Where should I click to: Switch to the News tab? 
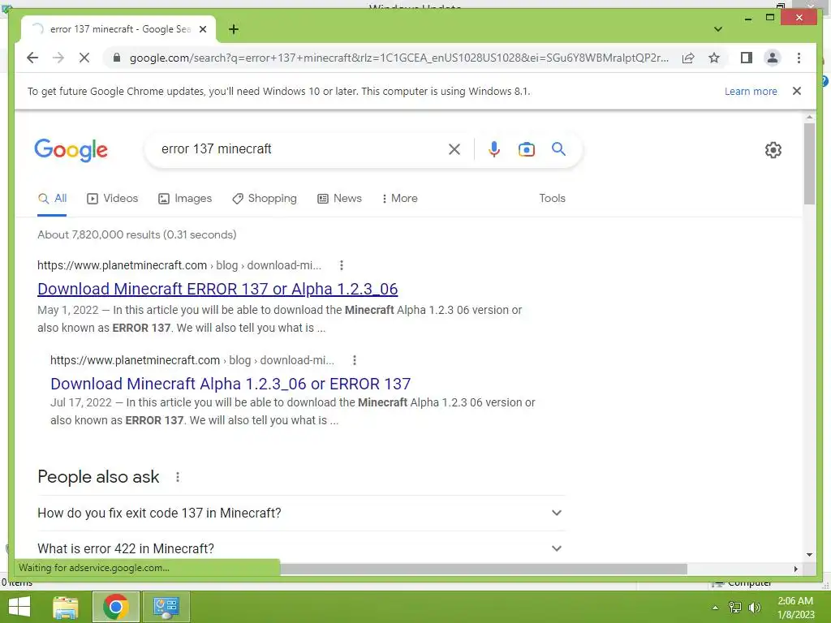(x=339, y=199)
